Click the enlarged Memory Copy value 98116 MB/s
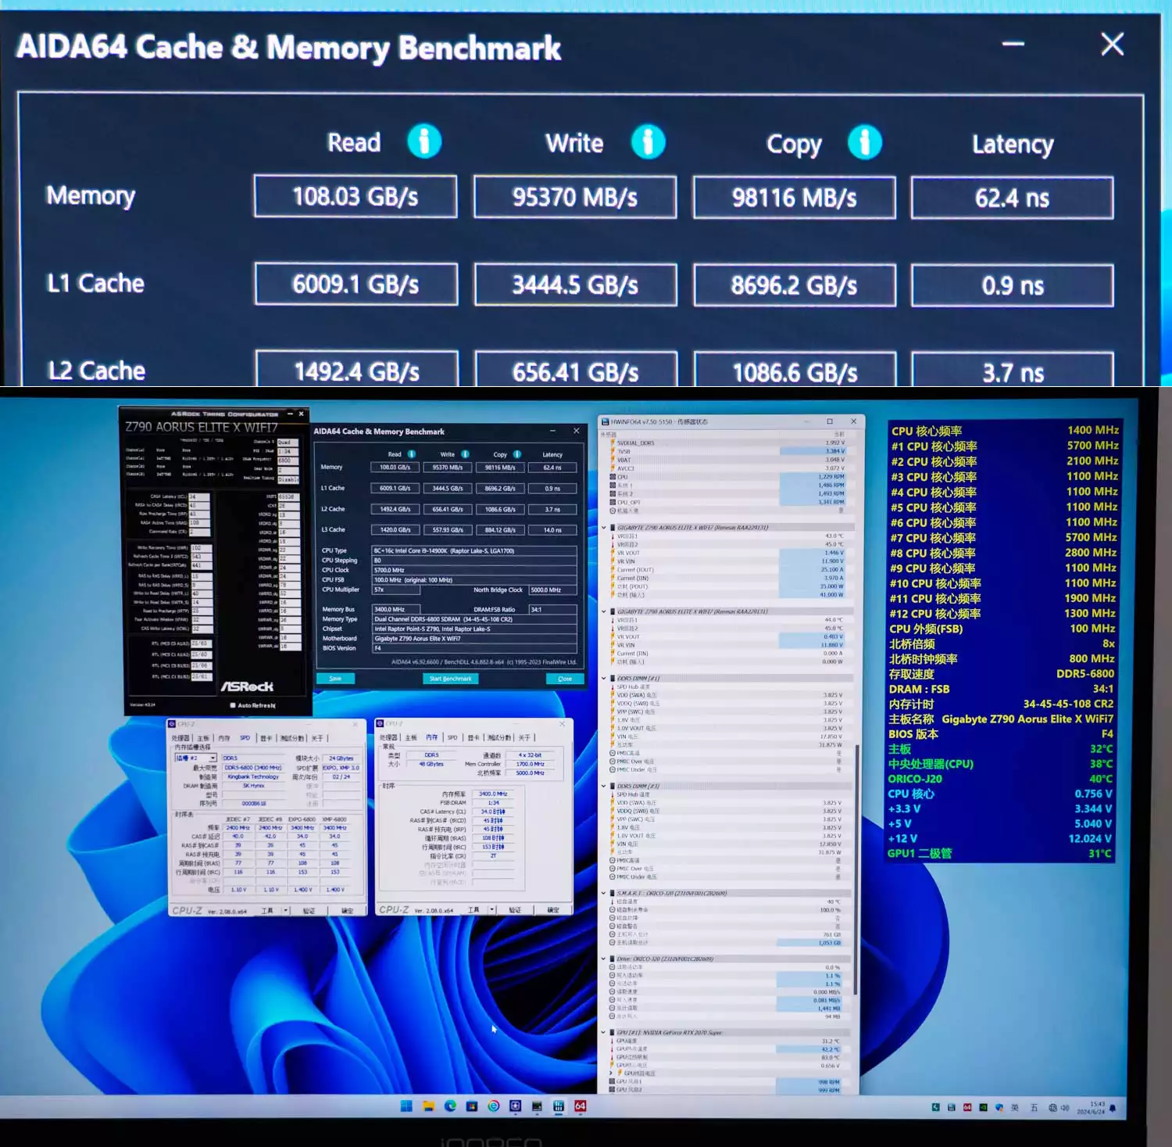 (795, 198)
